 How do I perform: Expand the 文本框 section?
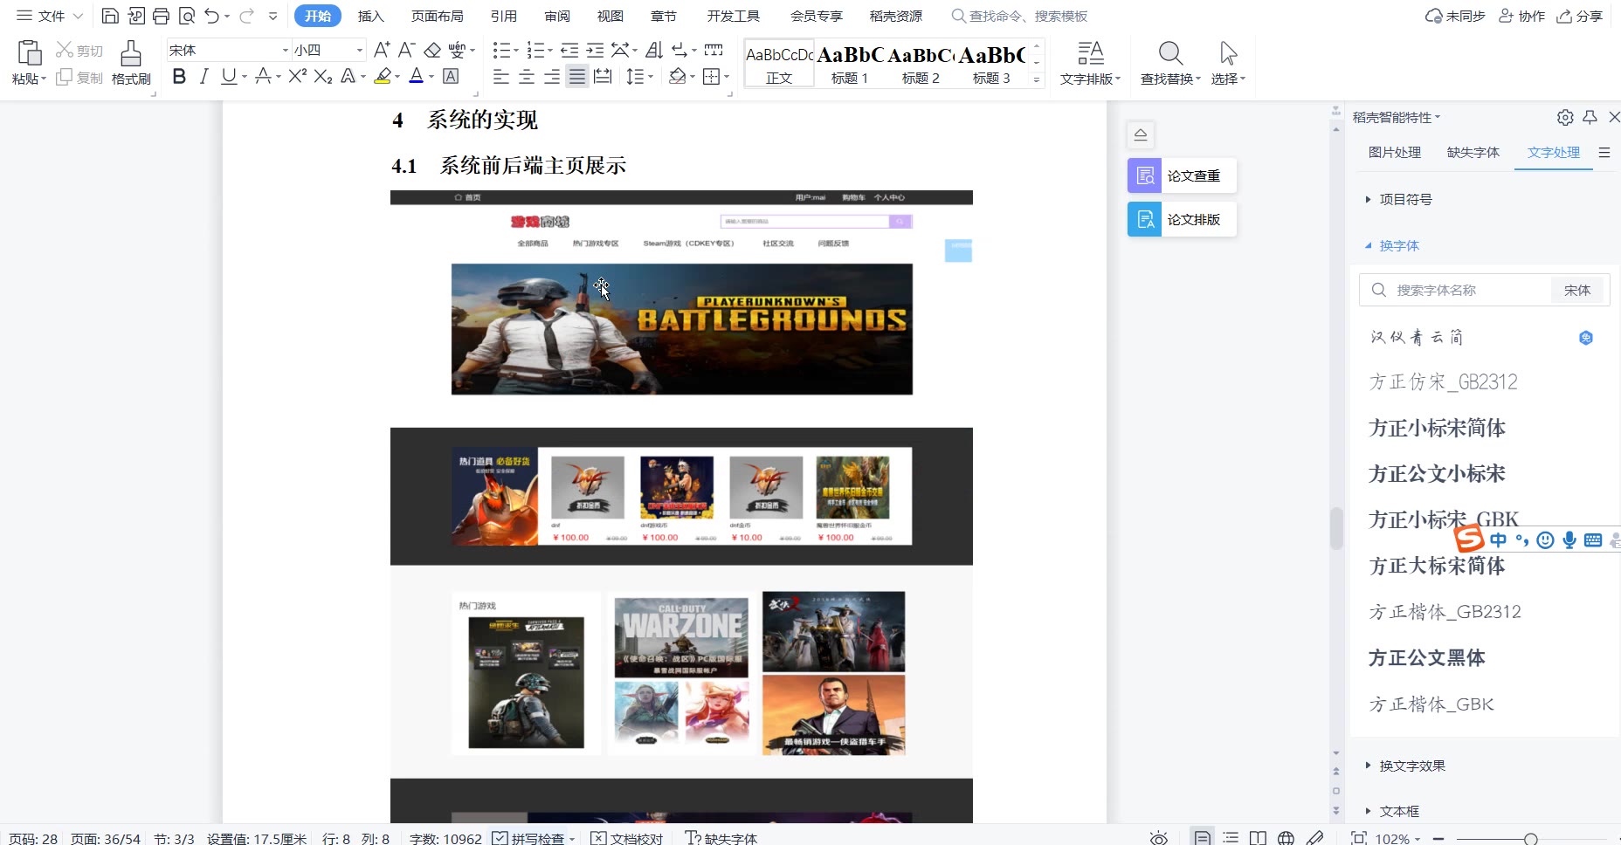pyautogui.click(x=1392, y=812)
